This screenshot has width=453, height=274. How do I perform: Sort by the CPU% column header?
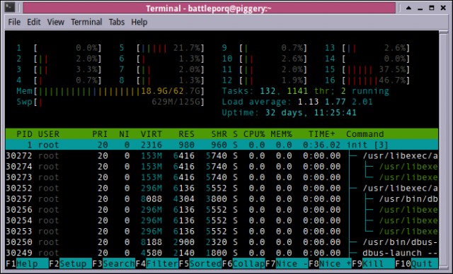tap(254, 134)
